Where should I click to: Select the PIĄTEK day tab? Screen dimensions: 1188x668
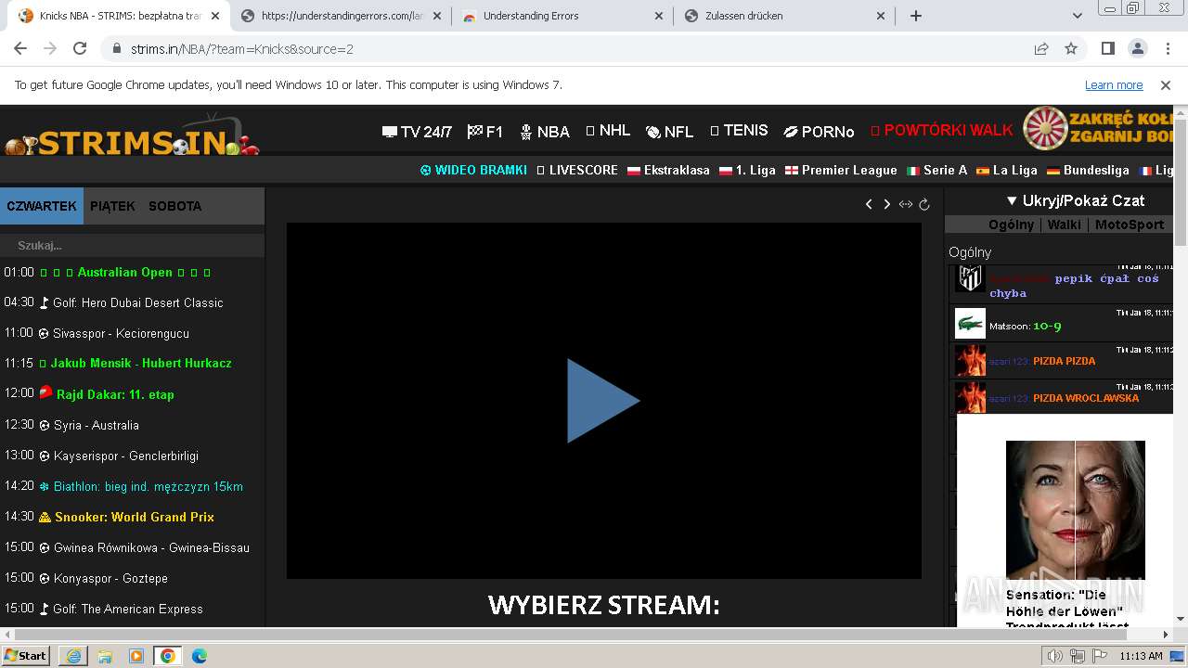[112, 206]
